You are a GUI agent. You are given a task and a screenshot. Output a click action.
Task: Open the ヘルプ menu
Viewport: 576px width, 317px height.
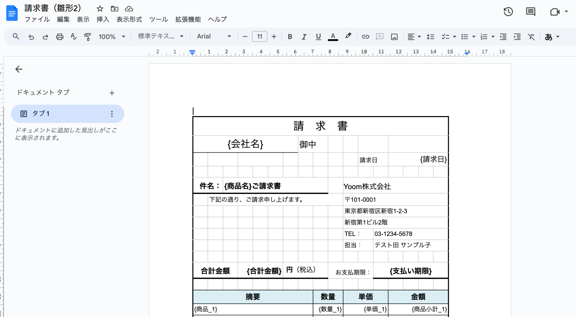(x=217, y=19)
